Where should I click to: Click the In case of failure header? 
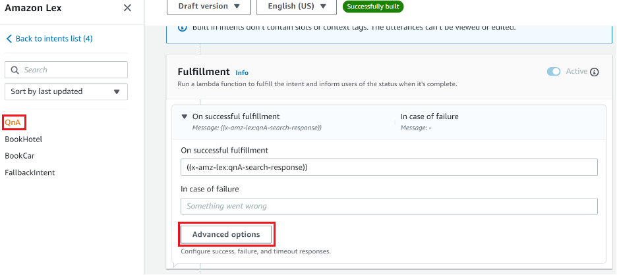[x=429, y=116]
